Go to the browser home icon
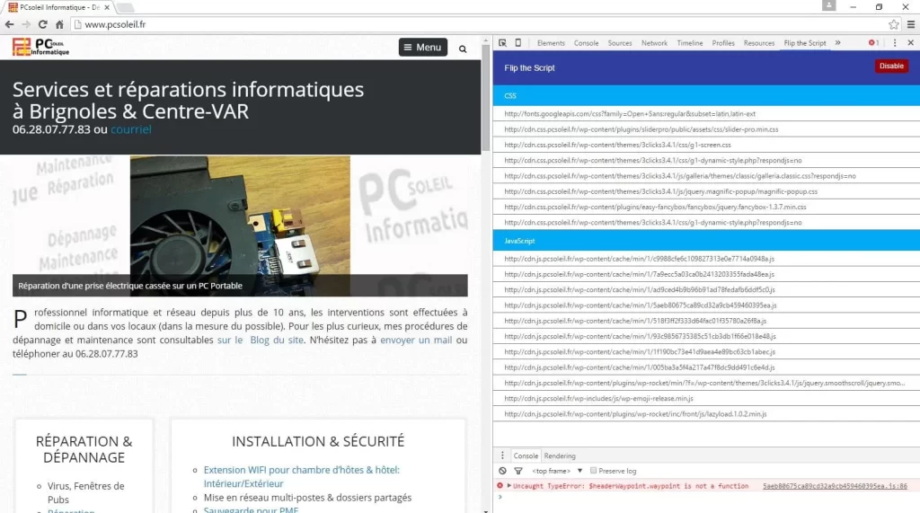The width and height of the screenshot is (920, 513). 59,24
